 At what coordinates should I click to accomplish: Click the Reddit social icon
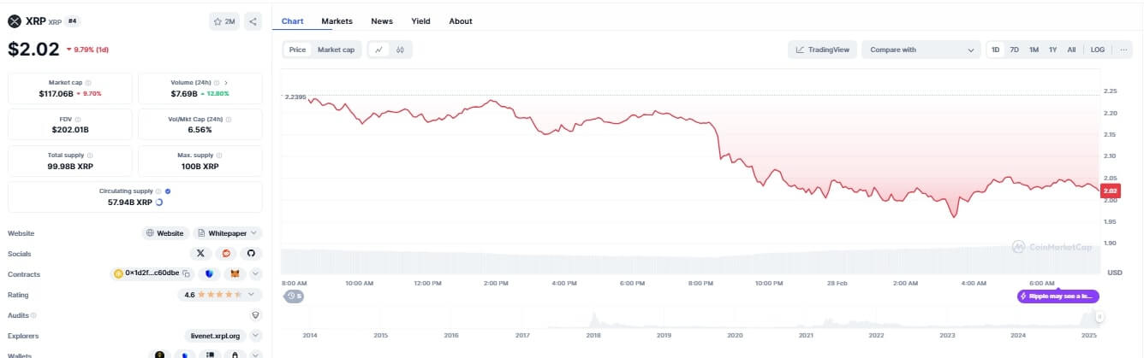pyautogui.click(x=226, y=254)
